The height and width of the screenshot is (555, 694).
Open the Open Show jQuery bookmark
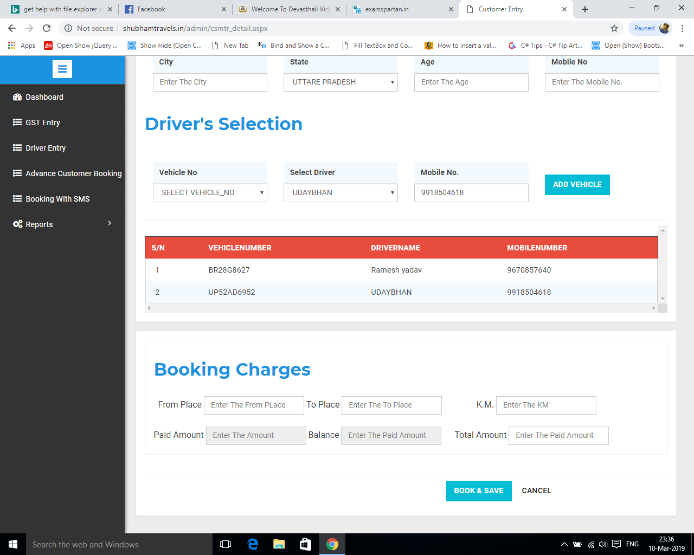(x=81, y=46)
